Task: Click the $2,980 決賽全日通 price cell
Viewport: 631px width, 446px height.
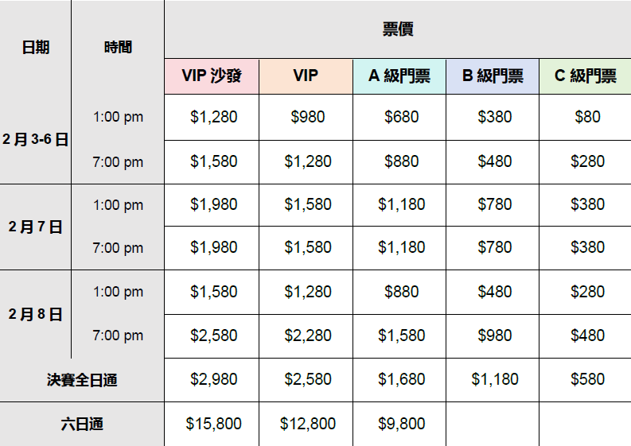Action: 213,379
